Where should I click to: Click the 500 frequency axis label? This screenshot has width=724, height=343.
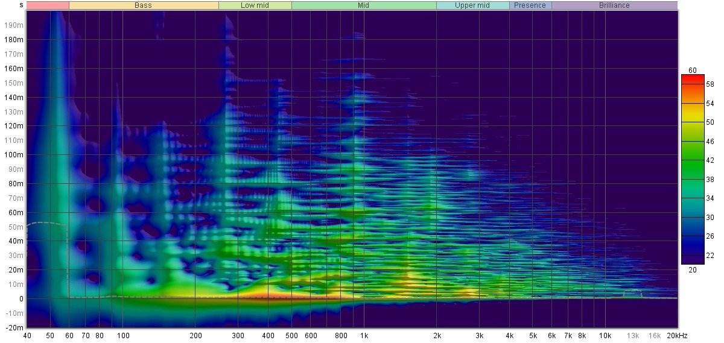pos(291,336)
